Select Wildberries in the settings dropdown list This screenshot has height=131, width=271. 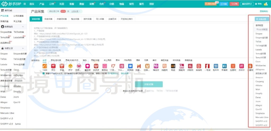tap(260, 65)
